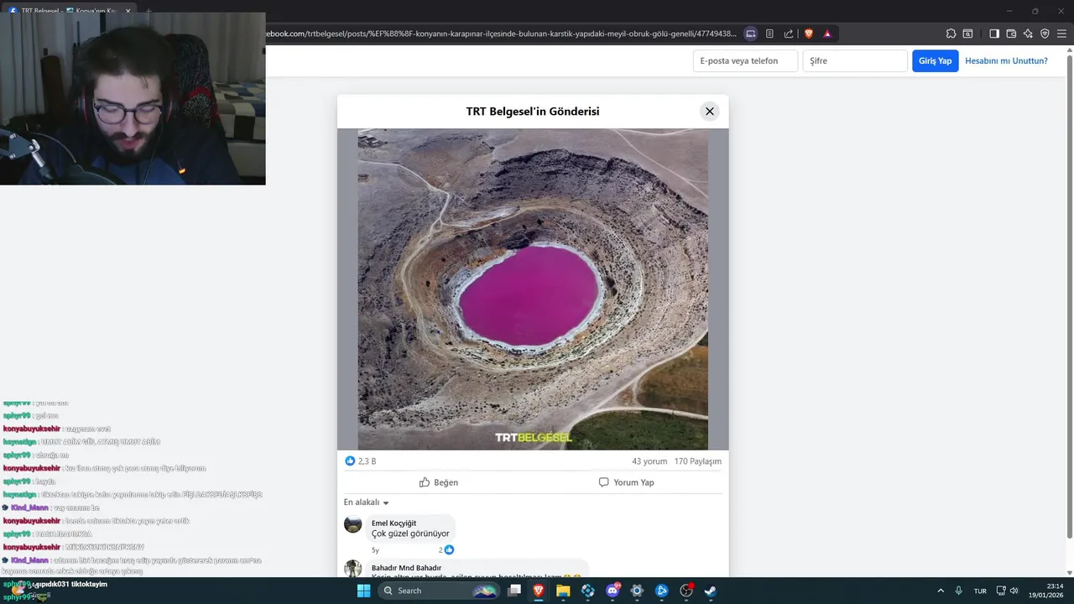Open Emel Koçyiğit's profile name
This screenshot has width=1074, height=604.
pos(394,523)
